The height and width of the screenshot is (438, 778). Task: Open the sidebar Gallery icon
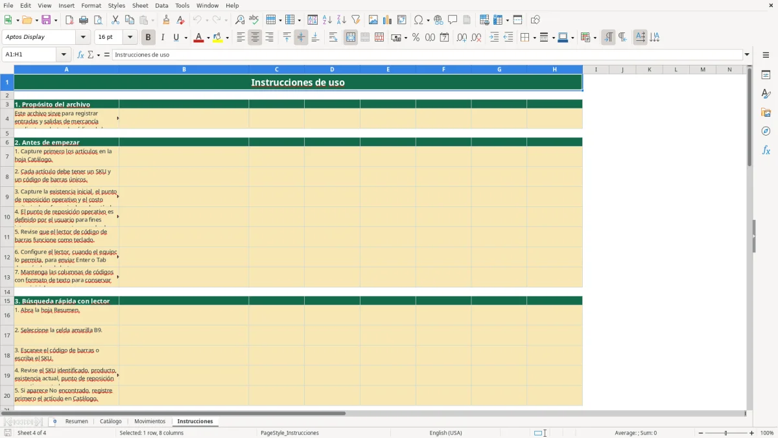(x=766, y=113)
